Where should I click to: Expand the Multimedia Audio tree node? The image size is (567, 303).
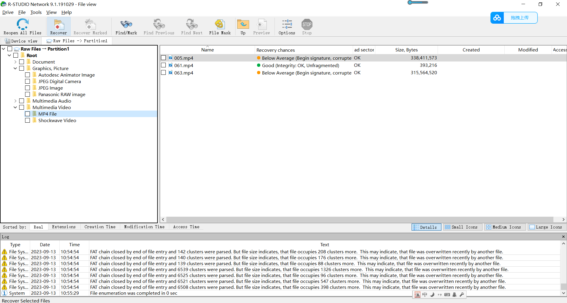point(15,101)
